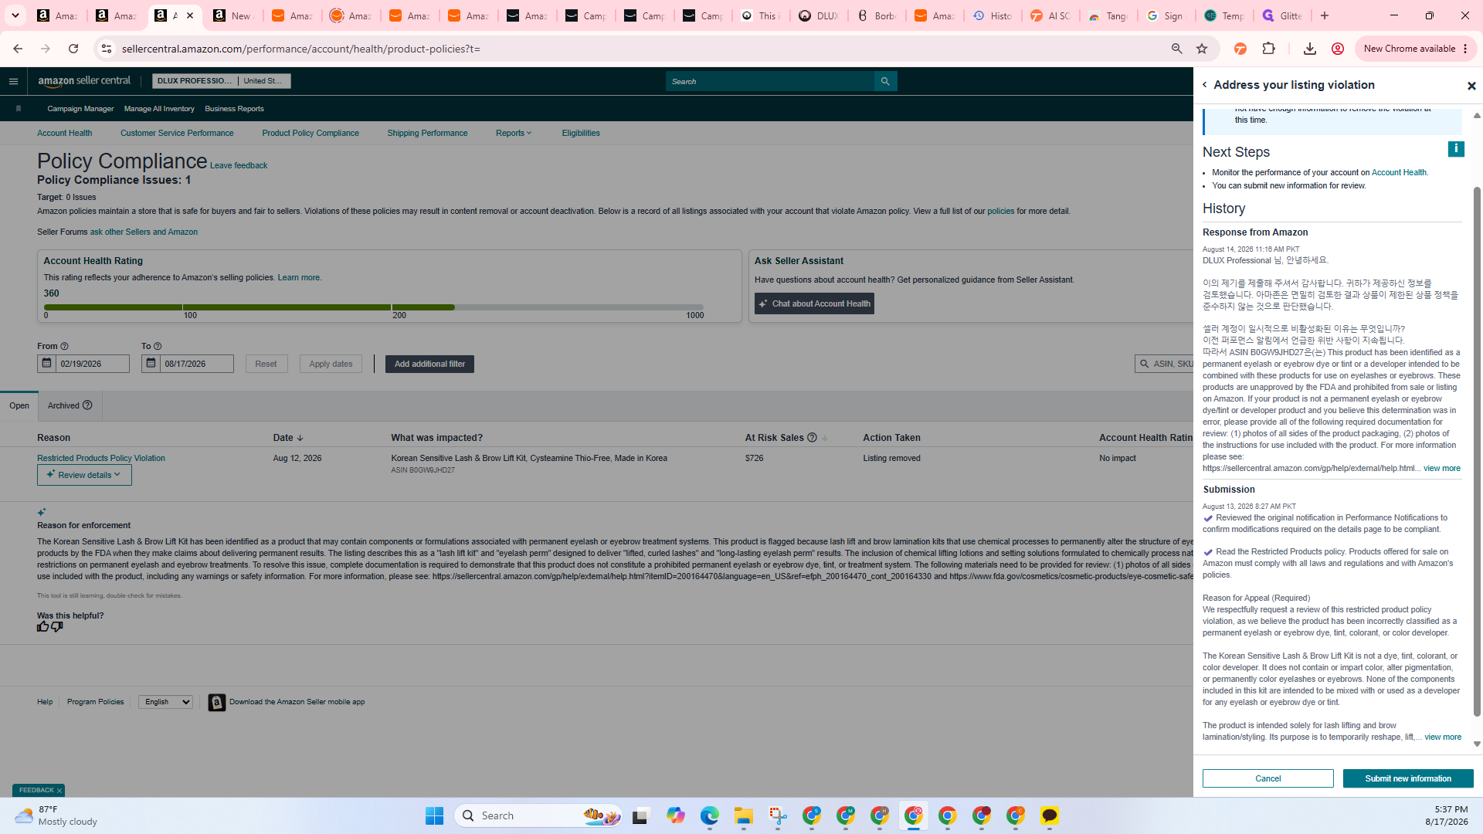Click the ASIN, SKU search field

click(1165, 364)
